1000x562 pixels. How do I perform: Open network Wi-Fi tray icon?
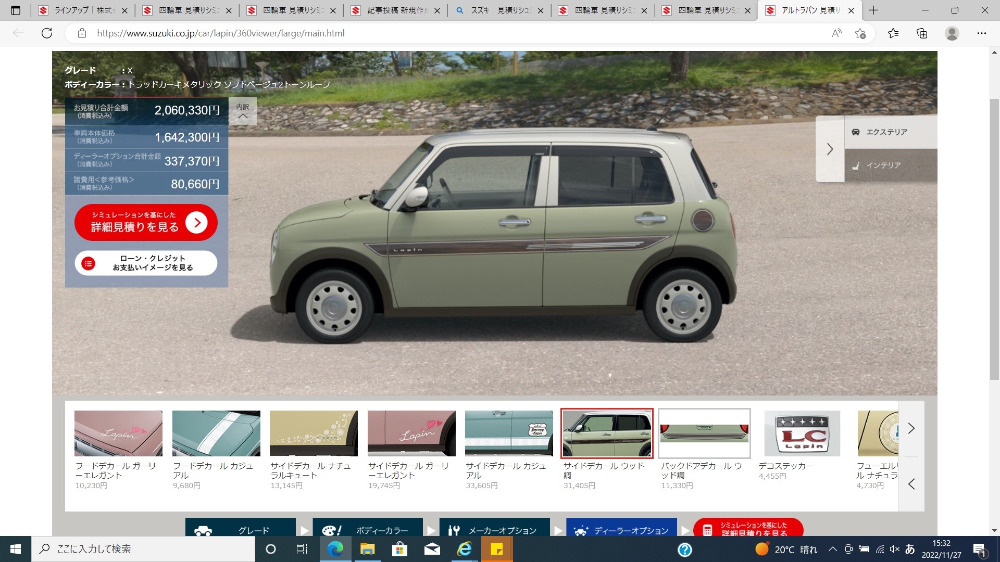880,549
